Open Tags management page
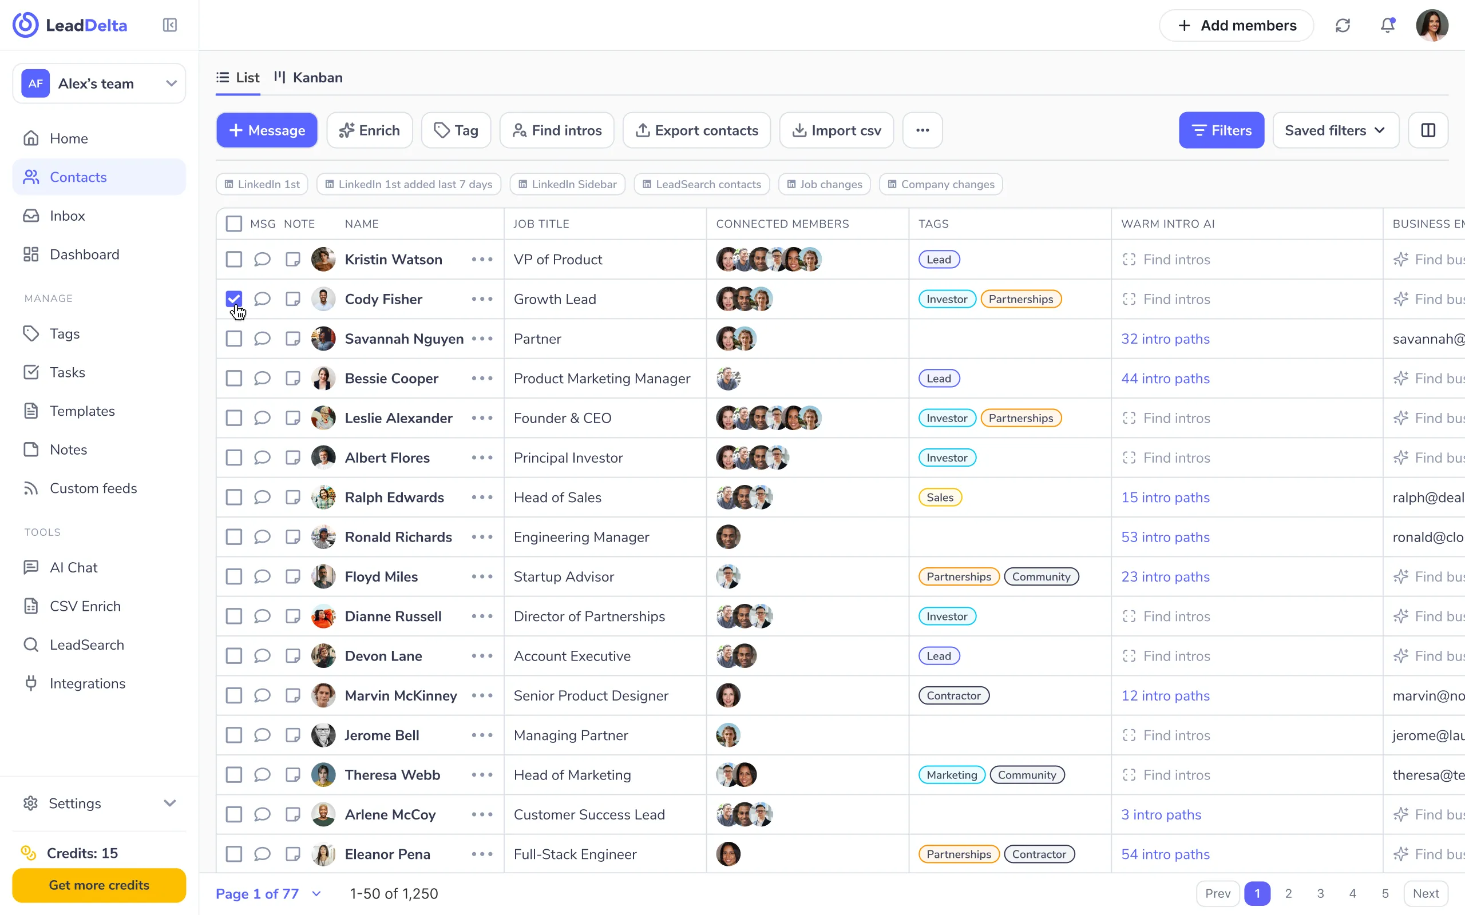This screenshot has width=1465, height=915. [98, 334]
